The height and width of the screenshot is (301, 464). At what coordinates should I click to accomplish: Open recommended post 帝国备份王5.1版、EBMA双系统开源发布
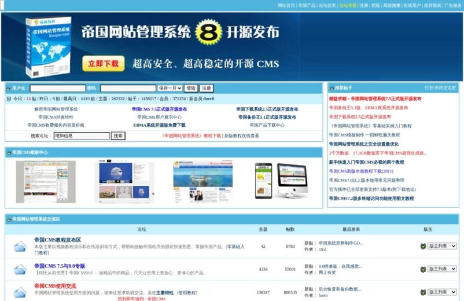point(369,108)
